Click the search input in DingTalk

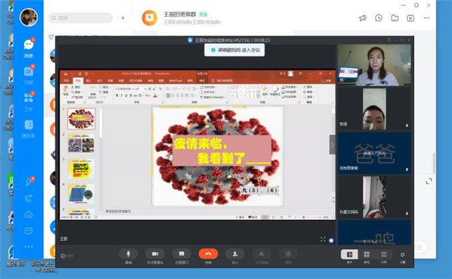80,18
